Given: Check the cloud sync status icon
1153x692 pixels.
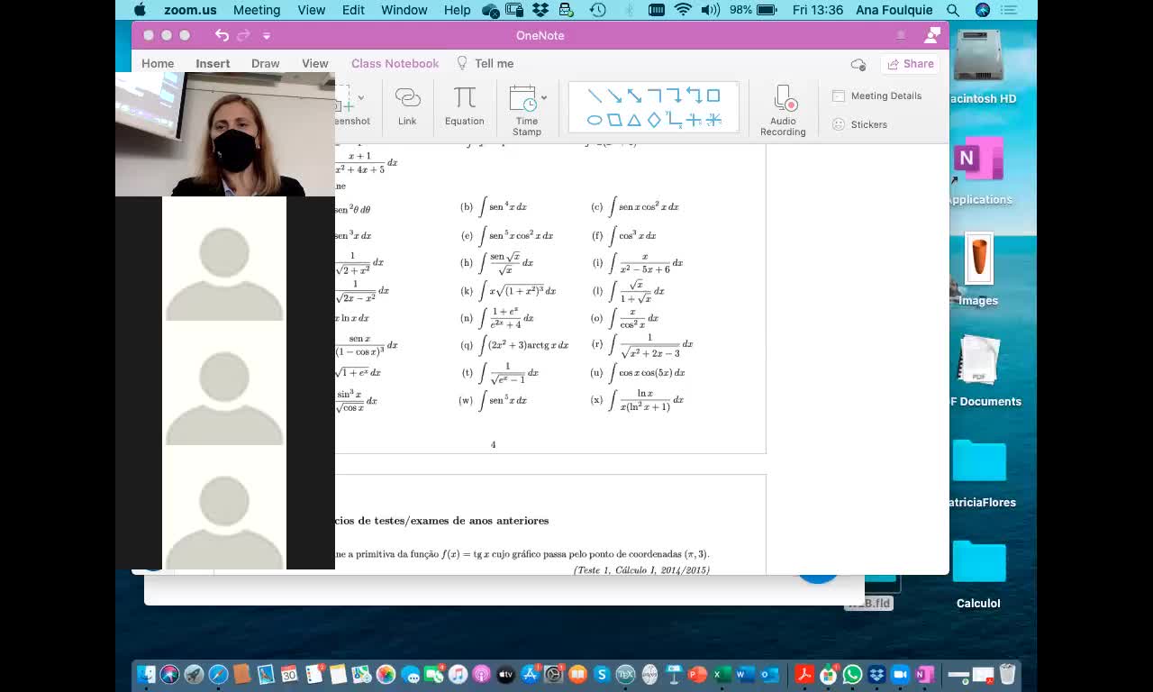Looking at the screenshot, I should pos(858,64).
